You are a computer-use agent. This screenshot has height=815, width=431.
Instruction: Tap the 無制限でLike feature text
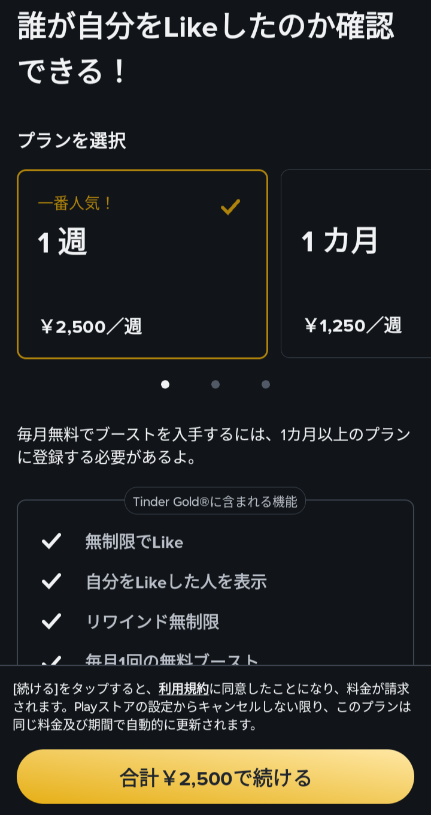pyautogui.click(x=134, y=542)
